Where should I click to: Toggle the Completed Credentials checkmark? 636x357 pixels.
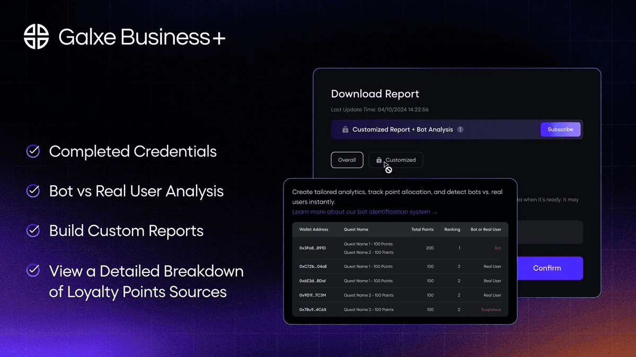point(33,151)
